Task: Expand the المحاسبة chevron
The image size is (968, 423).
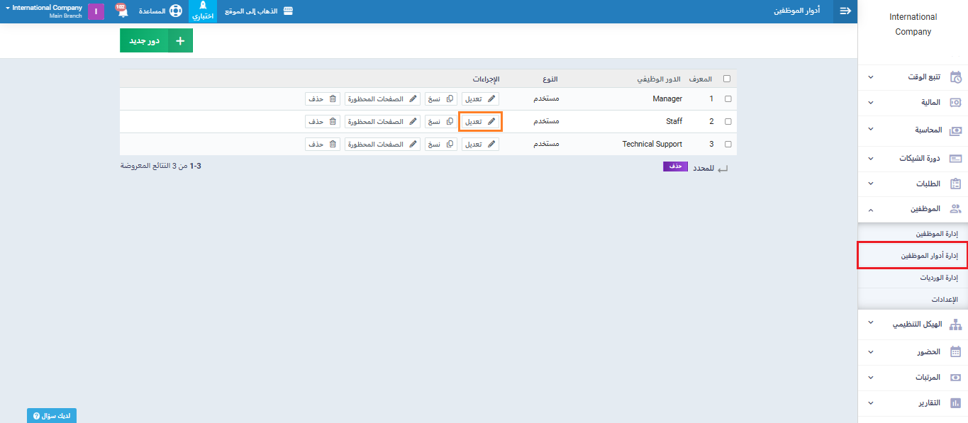Action: coord(871,130)
